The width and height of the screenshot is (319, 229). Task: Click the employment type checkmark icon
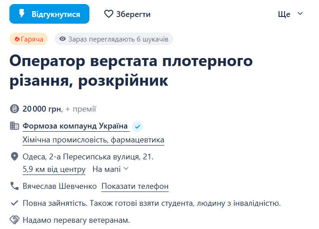click(14, 203)
